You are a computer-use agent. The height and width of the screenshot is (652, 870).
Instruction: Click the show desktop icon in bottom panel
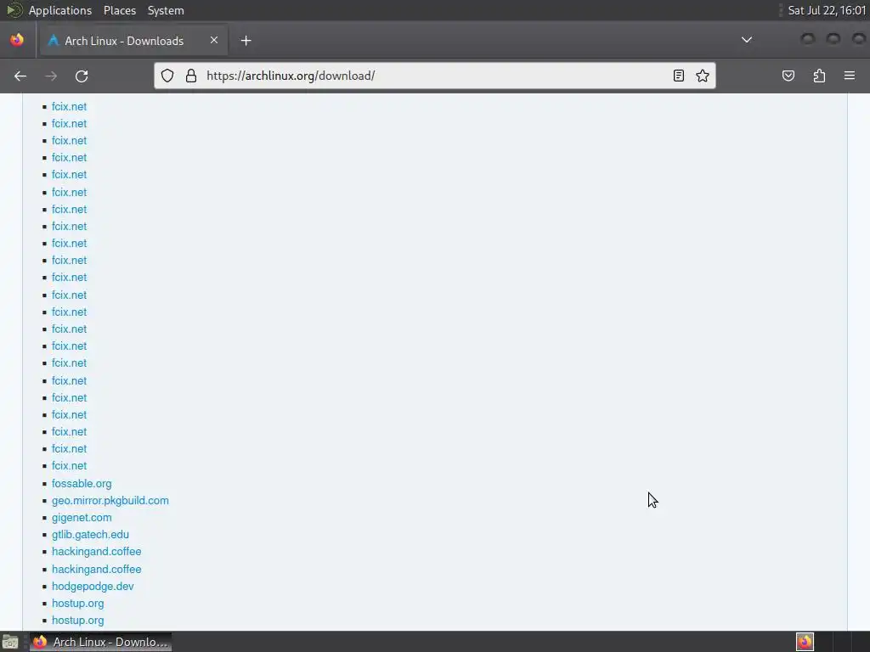(10, 642)
